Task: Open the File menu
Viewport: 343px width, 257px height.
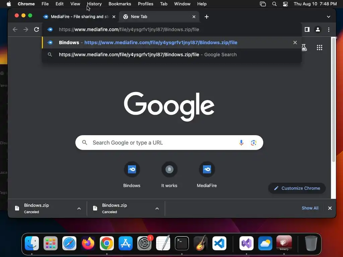Action: (45, 4)
